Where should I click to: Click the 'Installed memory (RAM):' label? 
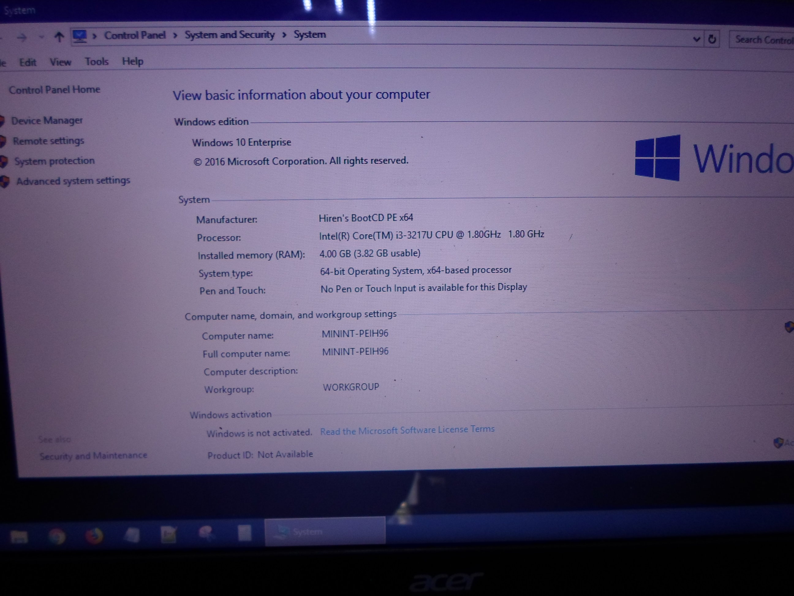[251, 255]
